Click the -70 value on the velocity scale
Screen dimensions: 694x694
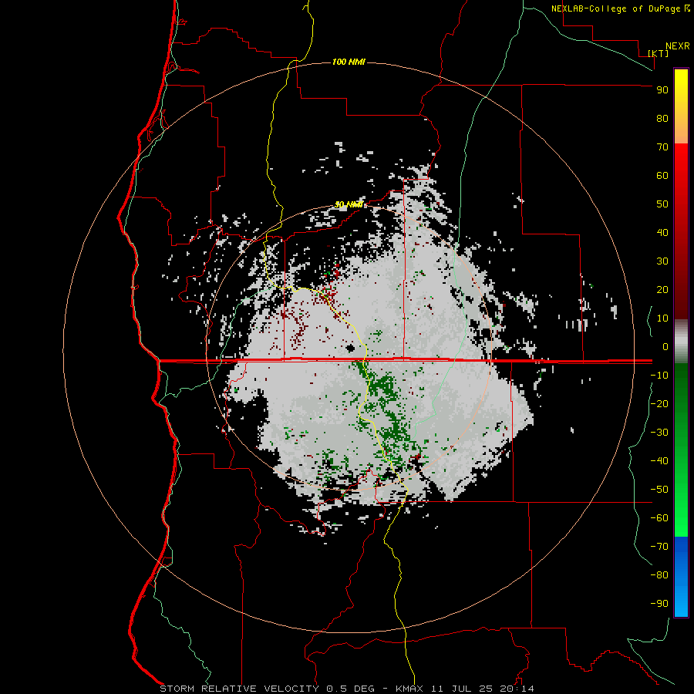(659, 546)
